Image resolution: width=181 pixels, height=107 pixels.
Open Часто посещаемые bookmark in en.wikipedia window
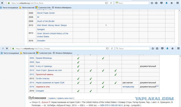pyautogui.click(x=9, y=8)
